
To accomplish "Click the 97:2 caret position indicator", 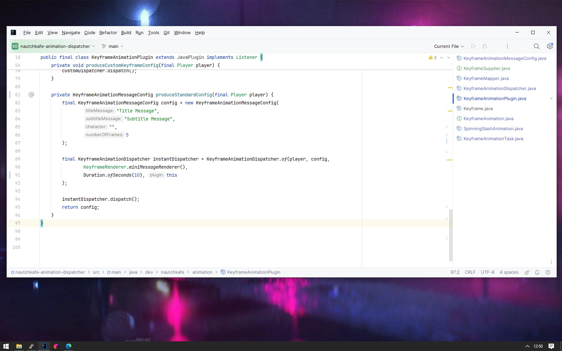I will click(x=455, y=272).
